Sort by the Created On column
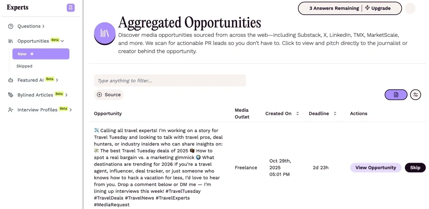Viewport: 429px width, 209px height. 297,114
